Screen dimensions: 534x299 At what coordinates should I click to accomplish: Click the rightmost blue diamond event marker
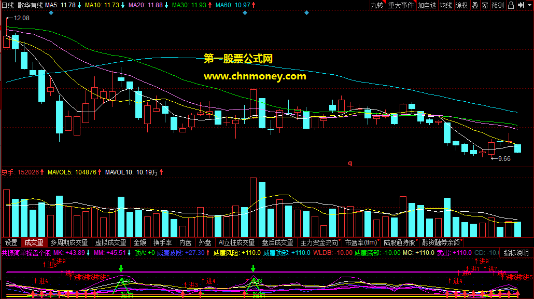coord(306,13)
